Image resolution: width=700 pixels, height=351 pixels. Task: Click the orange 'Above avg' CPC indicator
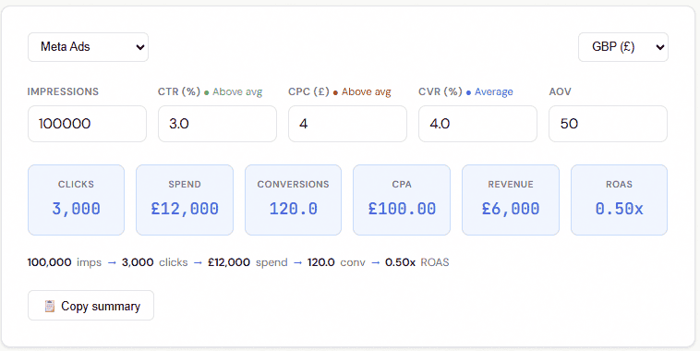[x=362, y=92]
